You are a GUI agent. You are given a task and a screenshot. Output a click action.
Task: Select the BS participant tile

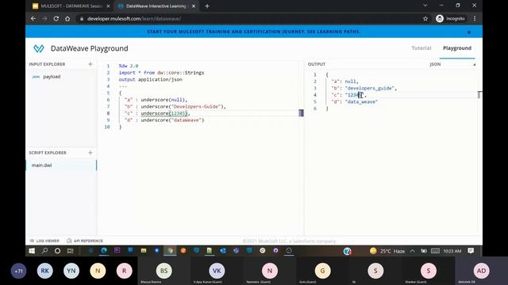pyautogui.click(x=164, y=271)
